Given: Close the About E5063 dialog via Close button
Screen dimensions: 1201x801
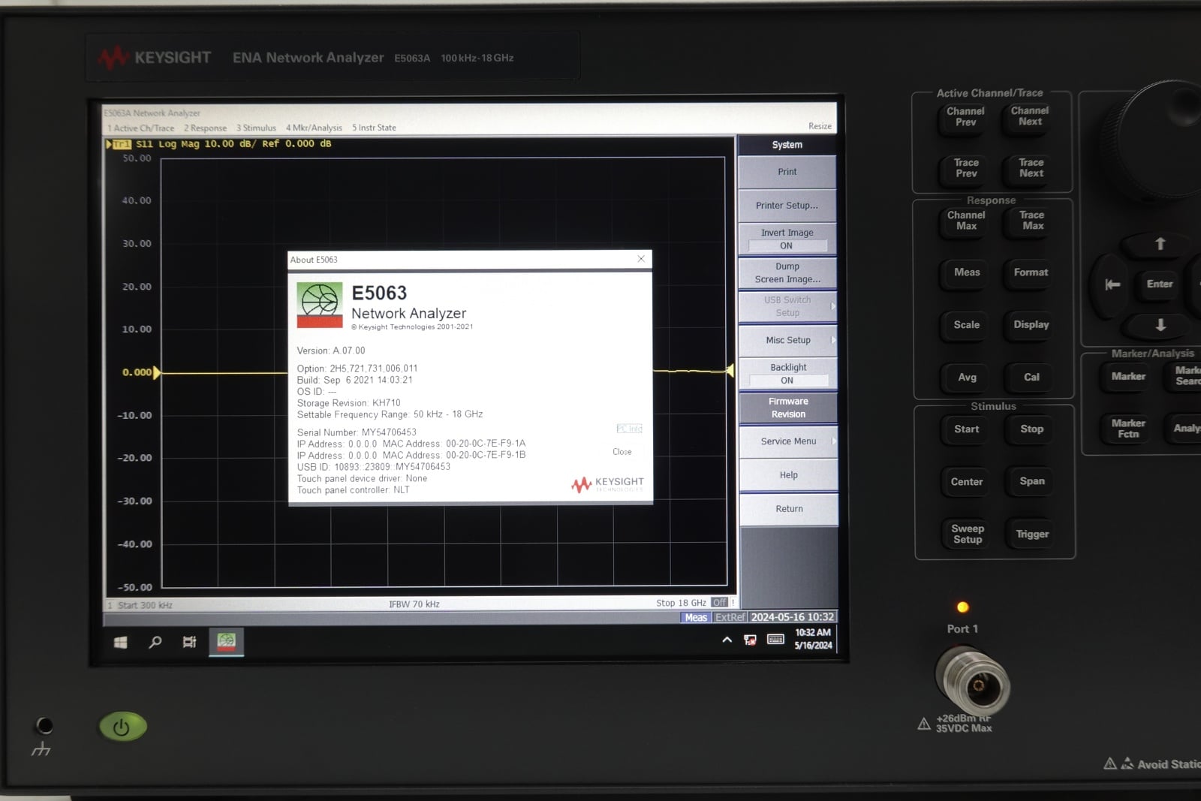Looking at the screenshot, I should click(622, 451).
